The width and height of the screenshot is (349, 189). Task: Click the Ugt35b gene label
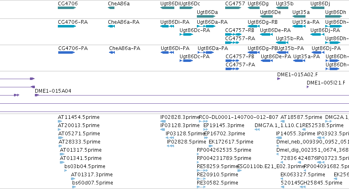pyautogui.click(x=285, y=4)
